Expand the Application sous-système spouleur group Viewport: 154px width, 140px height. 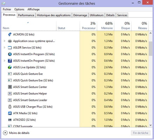coord(5,41)
